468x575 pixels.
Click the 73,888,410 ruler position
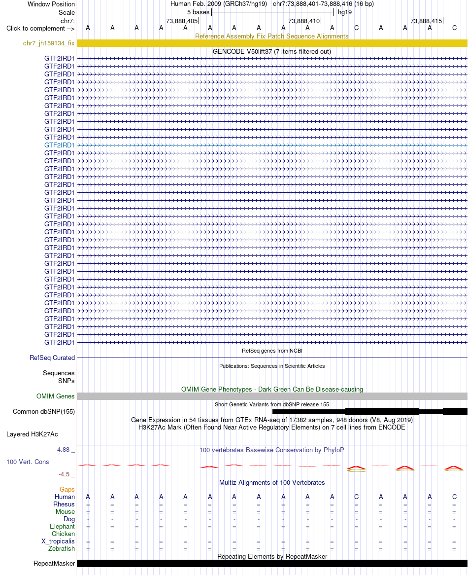tap(304, 21)
